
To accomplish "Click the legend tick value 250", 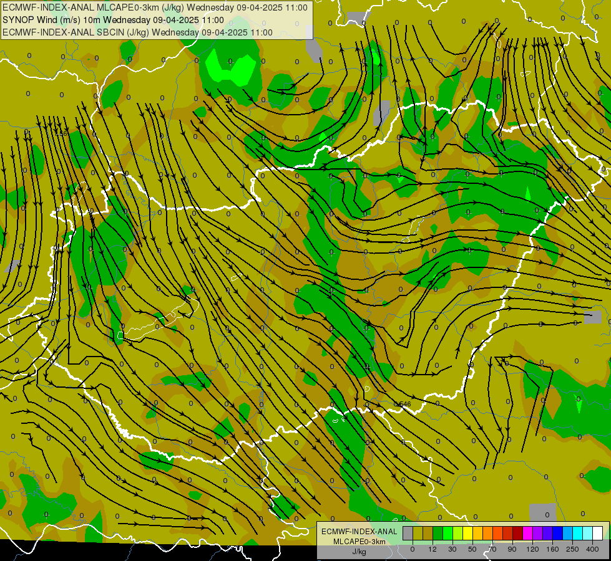I will click(572, 549).
